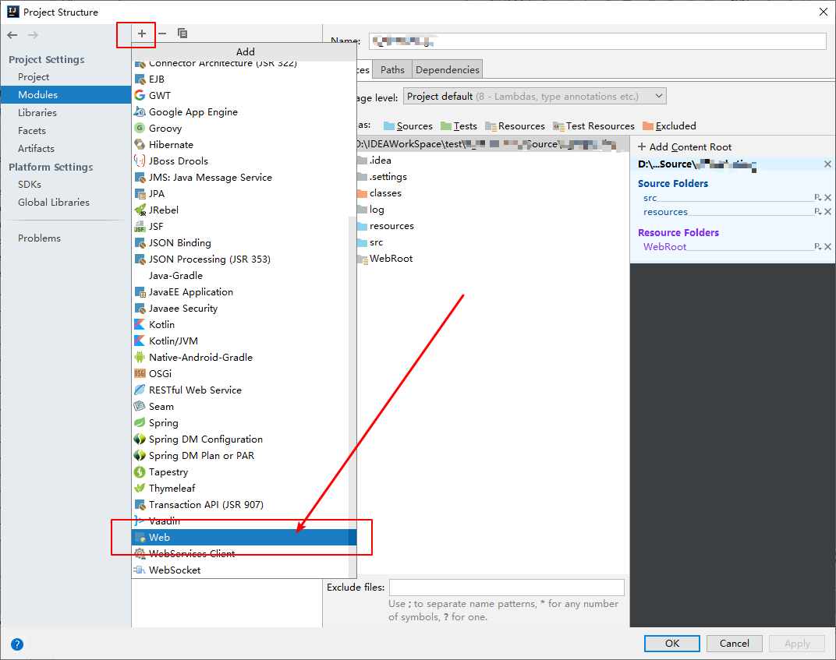Click the Kotlin/JVM icon
This screenshot has height=660, width=836.
point(140,341)
